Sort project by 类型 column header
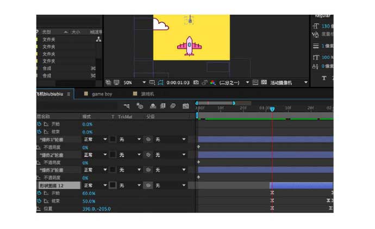375x229 pixels. [x=46, y=32]
